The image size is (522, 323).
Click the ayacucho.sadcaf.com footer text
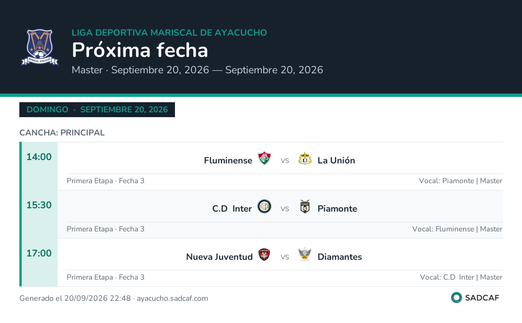tap(173, 298)
